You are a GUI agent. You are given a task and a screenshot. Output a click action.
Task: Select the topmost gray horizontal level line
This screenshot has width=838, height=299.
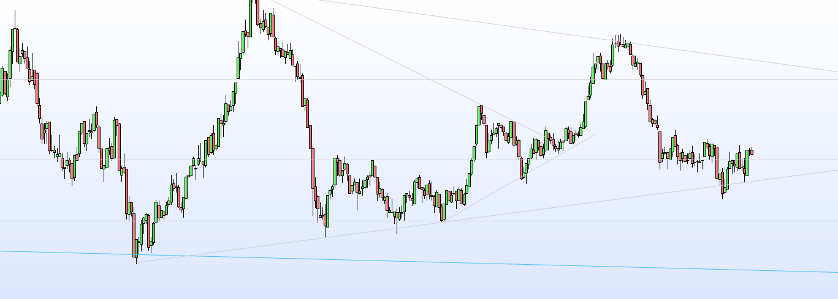tap(429, 79)
